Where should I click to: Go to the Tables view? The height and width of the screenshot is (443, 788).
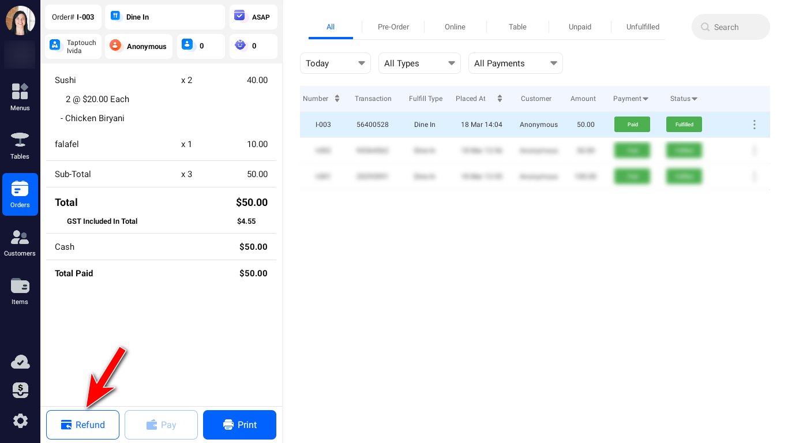(20, 145)
